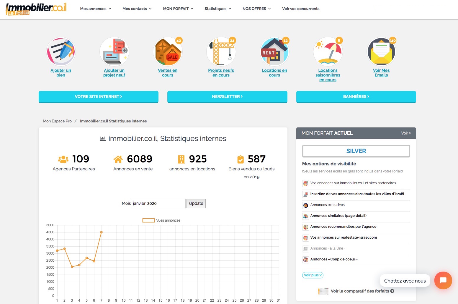Open the NOS OFFRES dropdown
This screenshot has width=458, height=304.
256,9
